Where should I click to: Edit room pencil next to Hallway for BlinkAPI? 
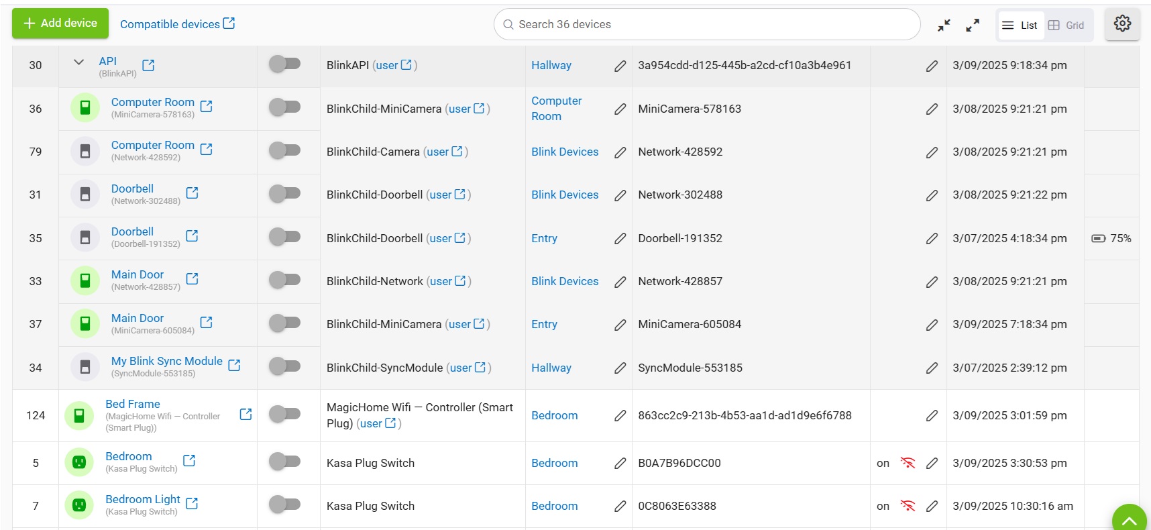(x=620, y=66)
